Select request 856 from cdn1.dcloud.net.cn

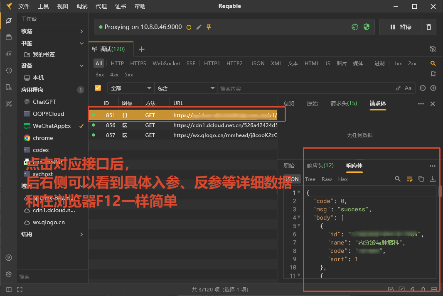pos(183,125)
